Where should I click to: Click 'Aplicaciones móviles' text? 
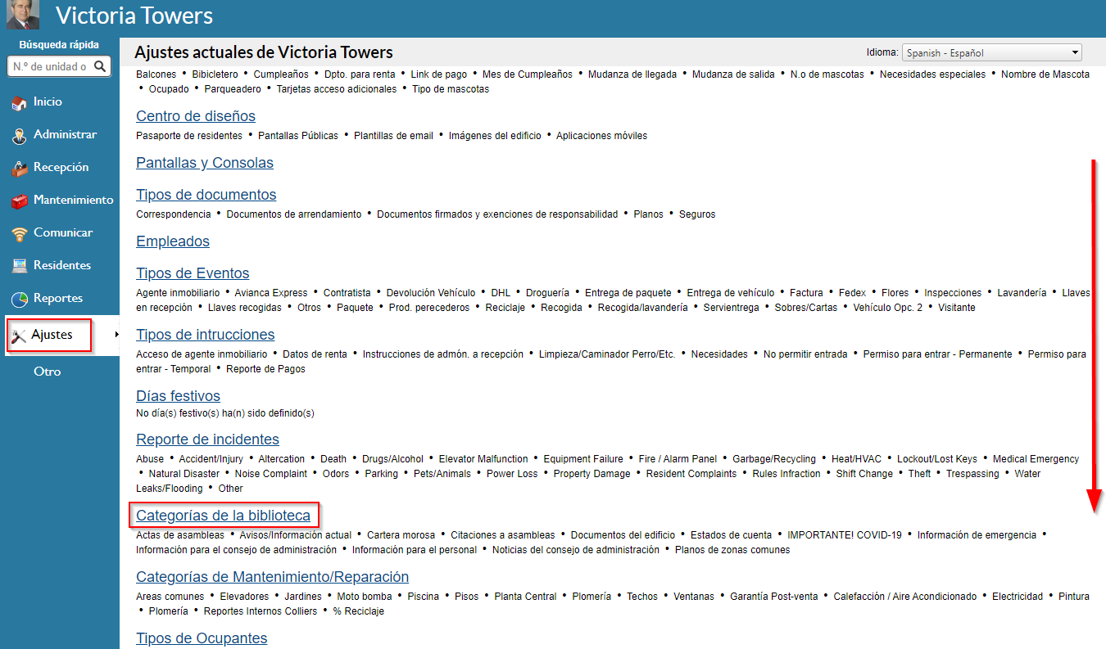pos(601,136)
